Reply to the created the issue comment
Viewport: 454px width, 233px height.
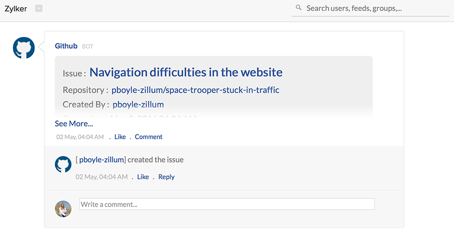[x=167, y=177]
